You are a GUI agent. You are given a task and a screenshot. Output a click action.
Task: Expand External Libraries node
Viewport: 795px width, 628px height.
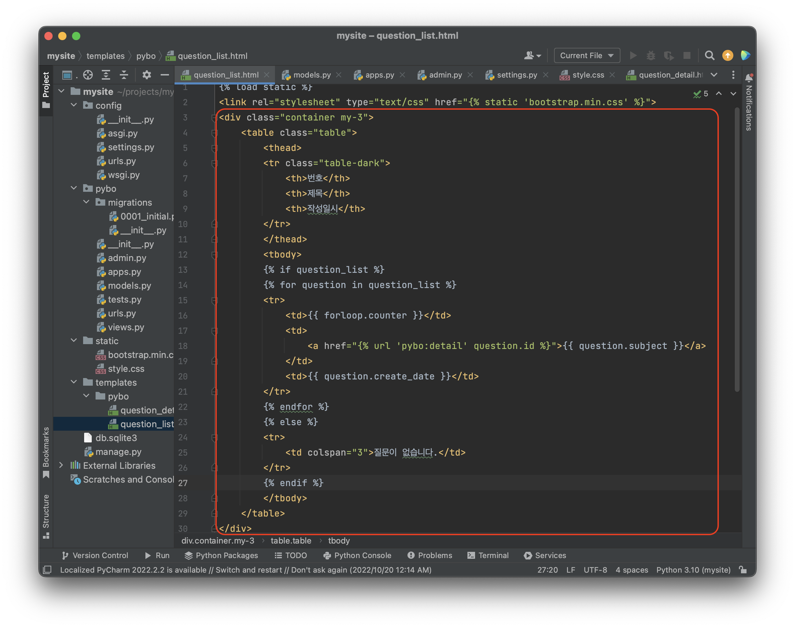tap(61, 466)
